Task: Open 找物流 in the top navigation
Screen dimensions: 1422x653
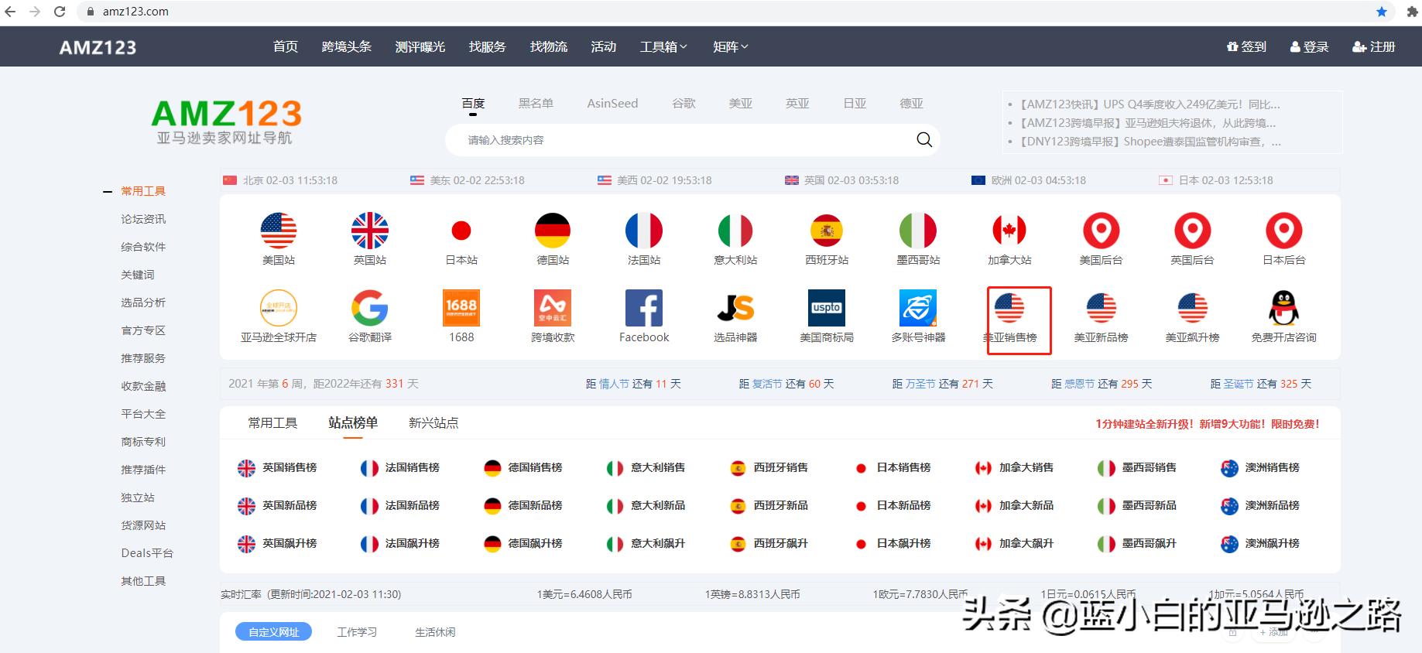Action: [x=549, y=46]
